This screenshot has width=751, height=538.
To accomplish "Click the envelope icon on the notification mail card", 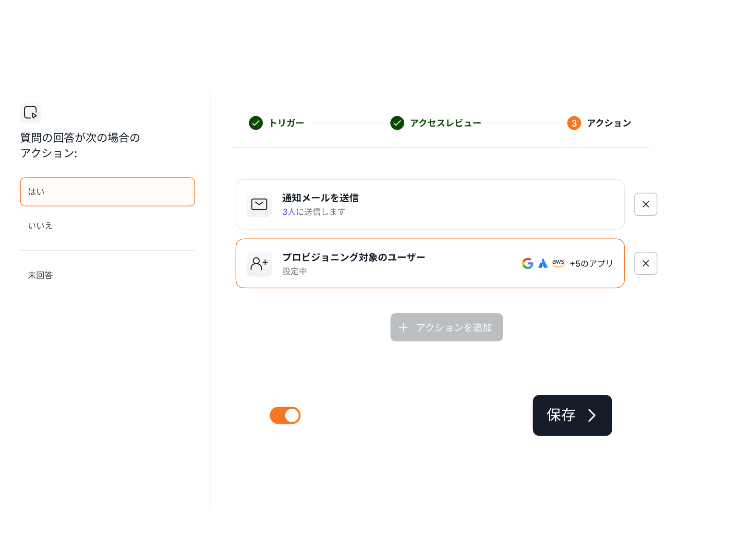I will pos(259,205).
